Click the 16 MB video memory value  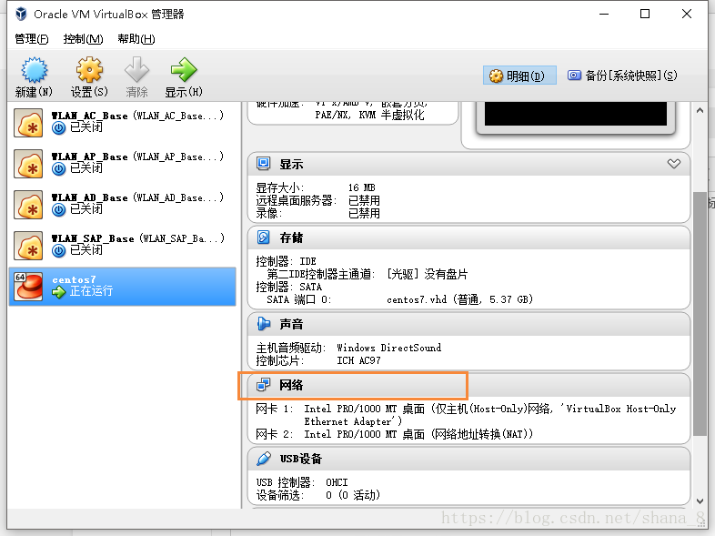click(362, 187)
